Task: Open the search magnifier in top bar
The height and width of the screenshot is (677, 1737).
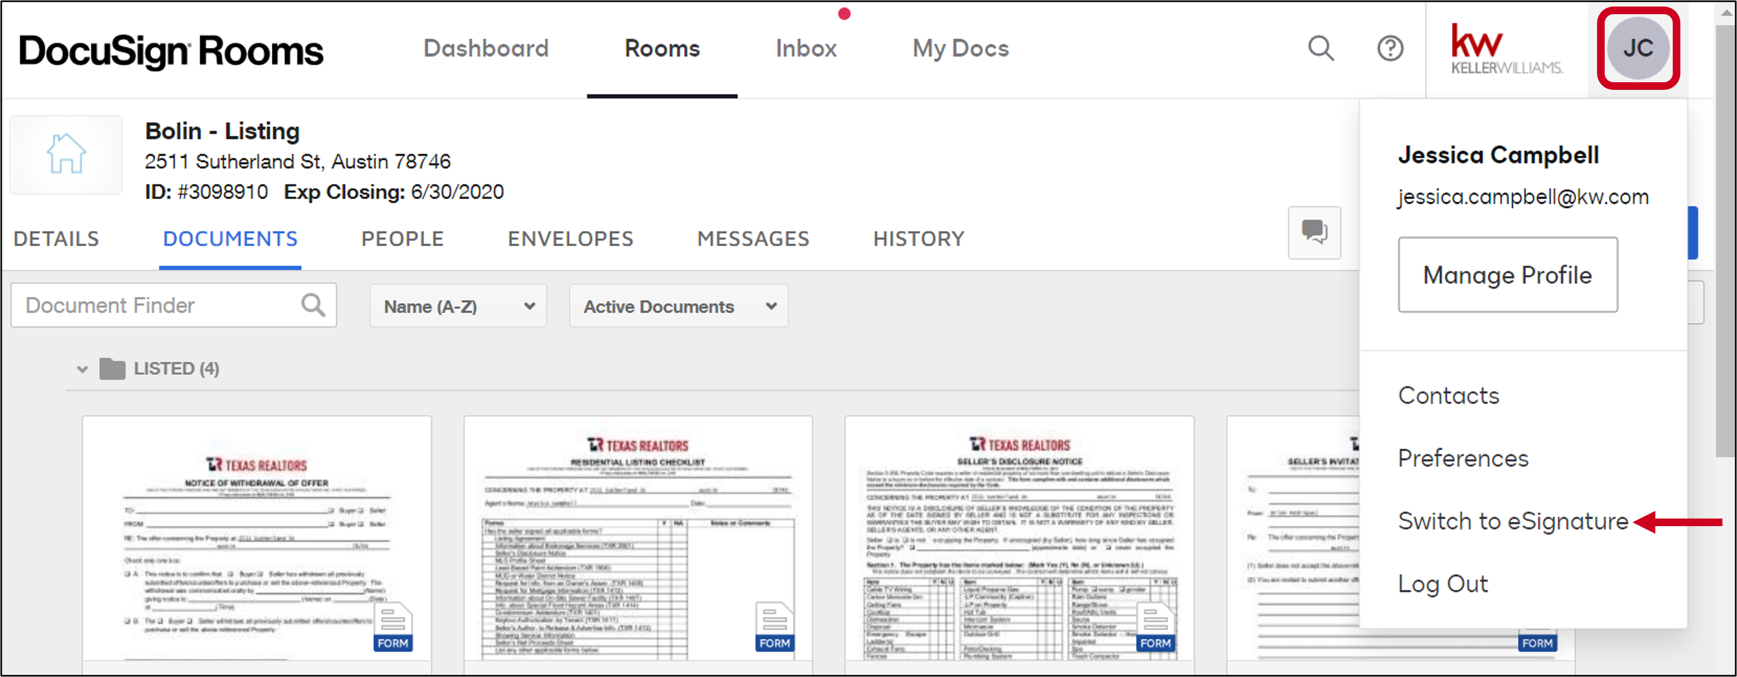Action: pyautogui.click(x=1321, y=48)
